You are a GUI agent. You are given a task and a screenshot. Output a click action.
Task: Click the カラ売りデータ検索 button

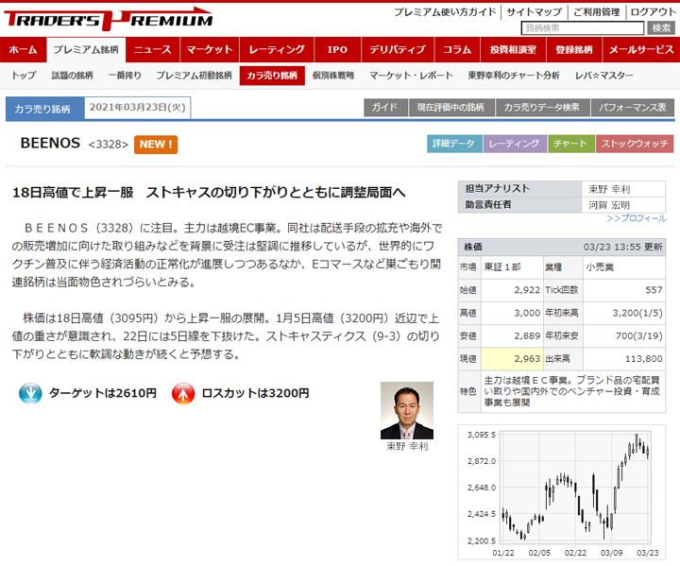click(x=542, y=108)
